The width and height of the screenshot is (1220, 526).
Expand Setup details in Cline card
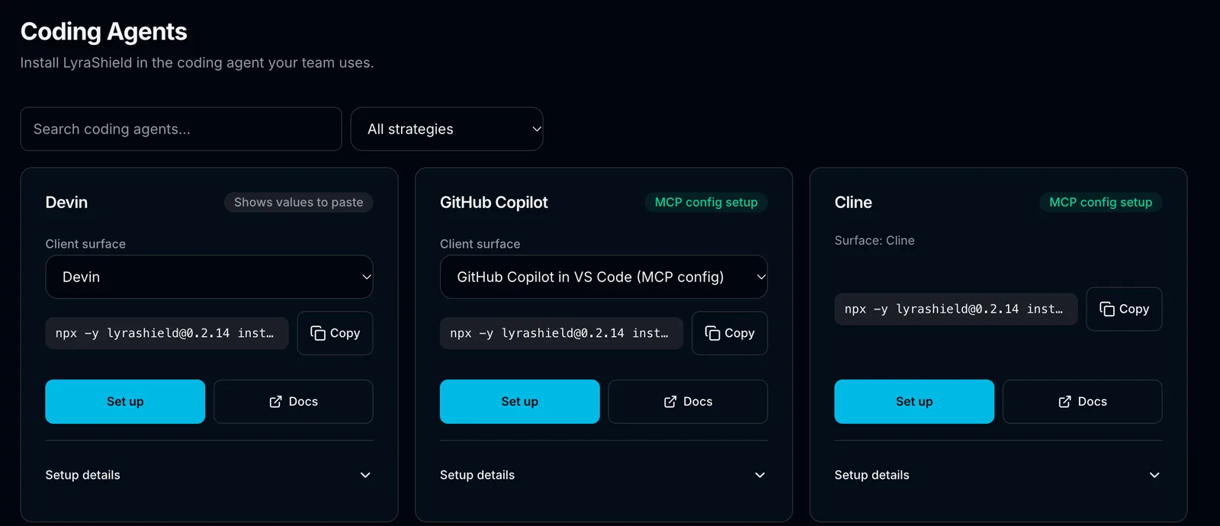tap(998, 475)
